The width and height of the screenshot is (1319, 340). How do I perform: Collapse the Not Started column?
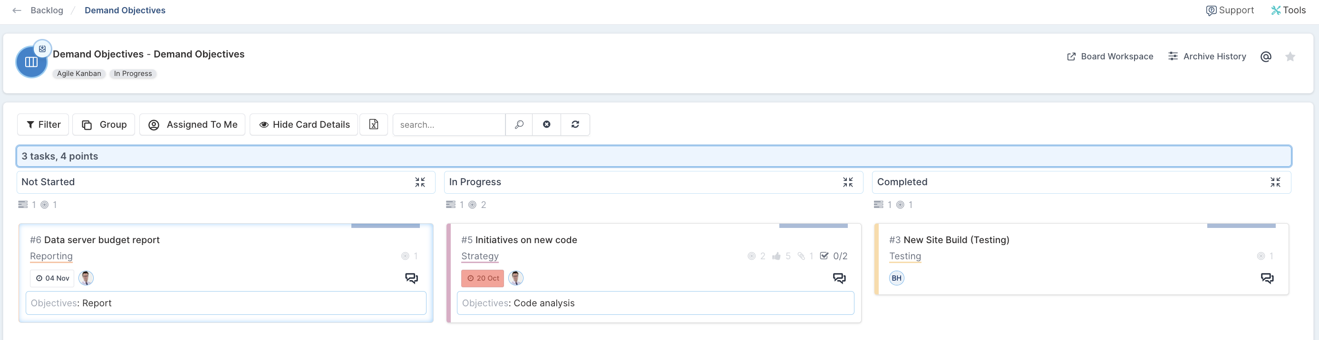coord(420,182)
